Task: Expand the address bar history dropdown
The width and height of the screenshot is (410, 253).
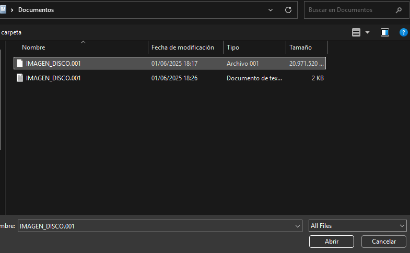Action: (x=271, y=10)
